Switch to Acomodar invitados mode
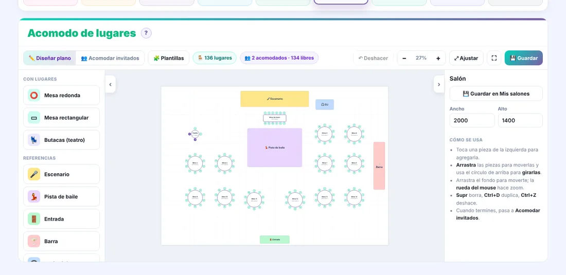 [x=110, y=58]
